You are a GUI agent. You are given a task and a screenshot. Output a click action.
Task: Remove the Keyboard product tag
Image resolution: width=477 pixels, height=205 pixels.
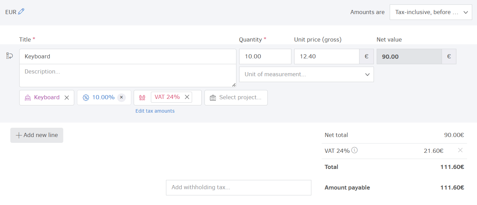point(67,98)
